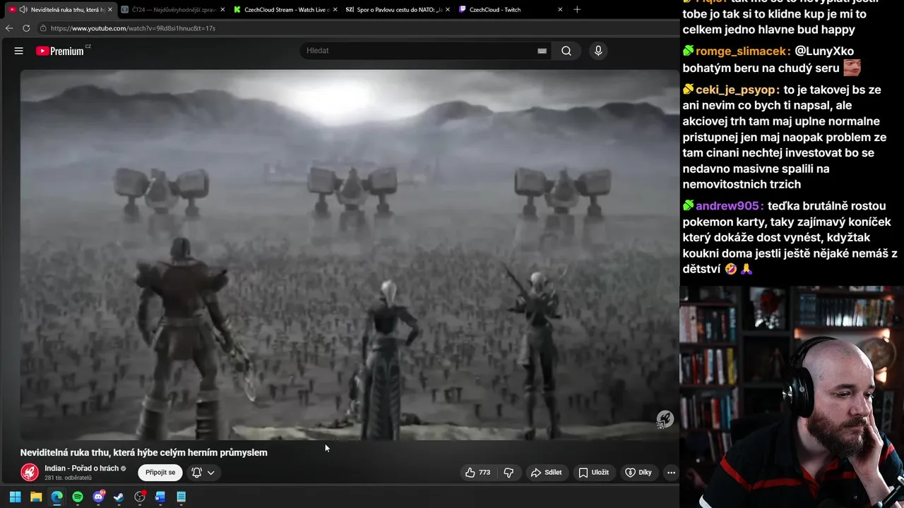This screenshot has height=508, width=904.
Task: Go back with the browser back arrow
Action: 9,28
